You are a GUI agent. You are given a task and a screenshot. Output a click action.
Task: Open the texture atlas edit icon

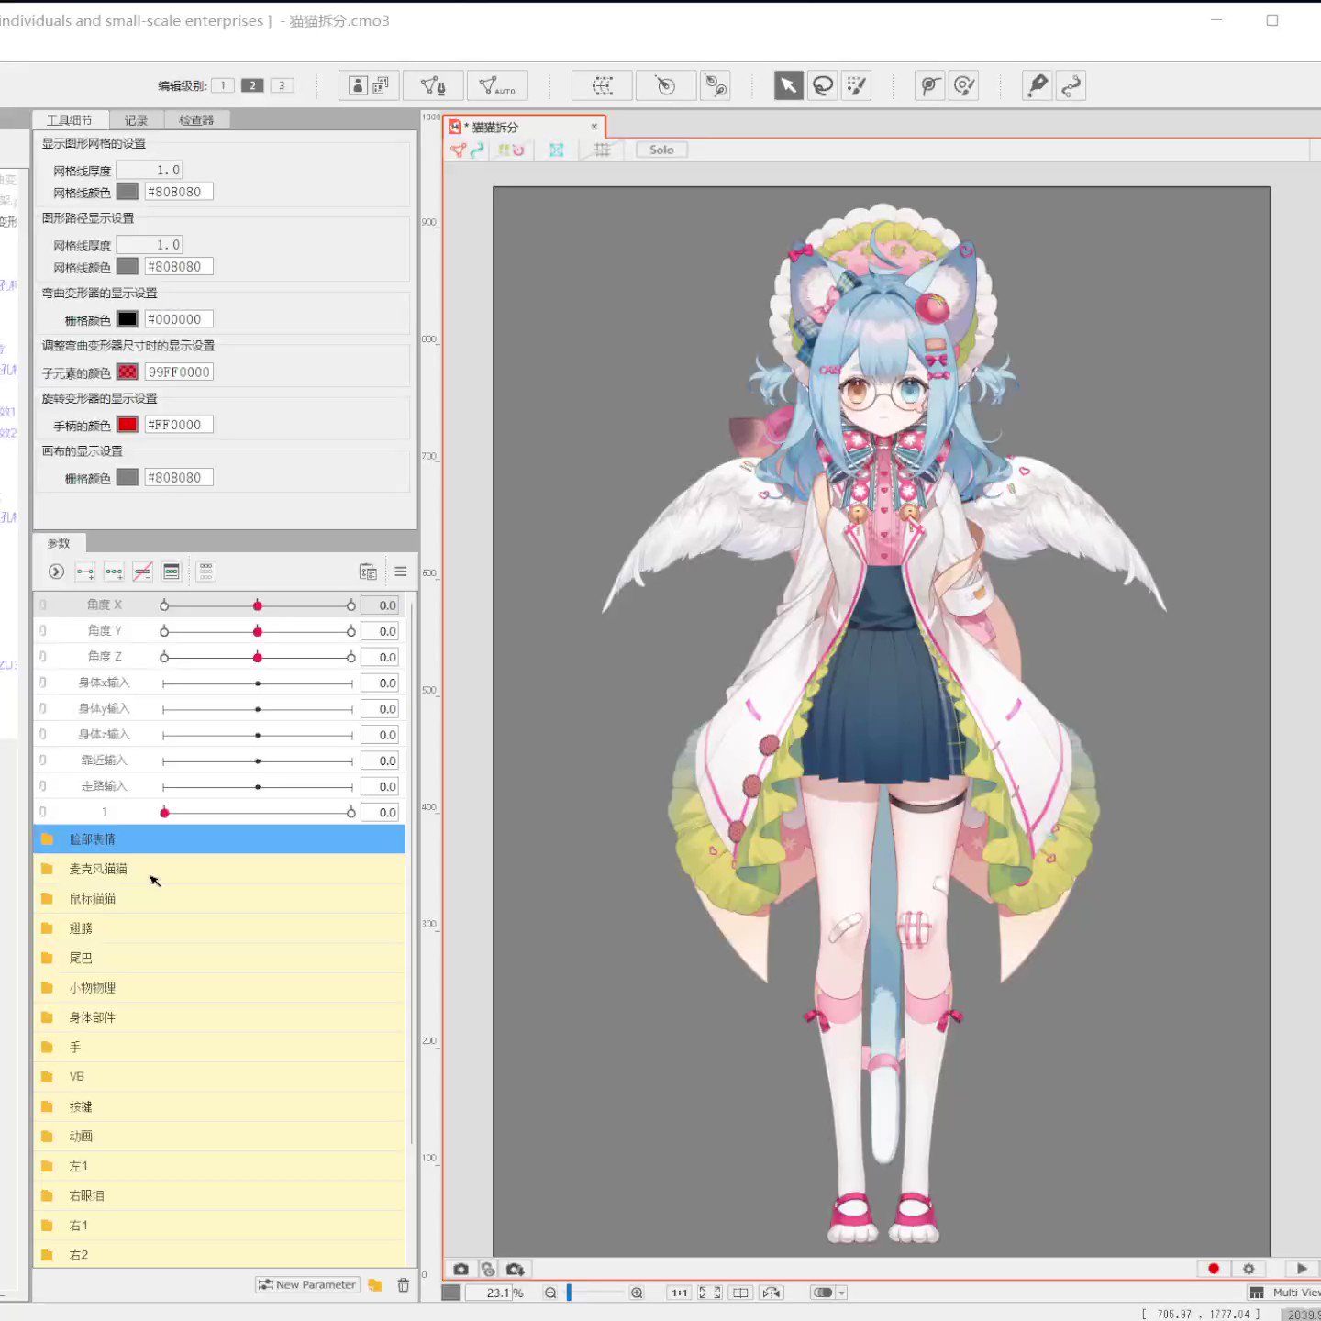(x=370, y=85)
